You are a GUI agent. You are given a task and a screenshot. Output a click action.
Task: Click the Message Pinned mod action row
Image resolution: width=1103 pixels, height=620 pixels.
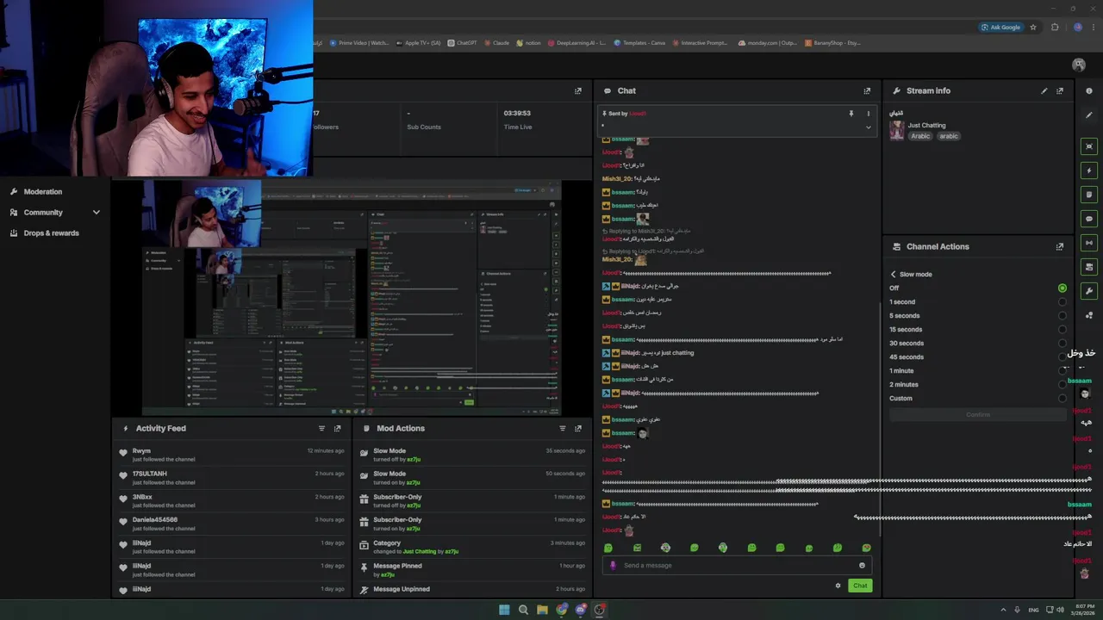[473, 570]
